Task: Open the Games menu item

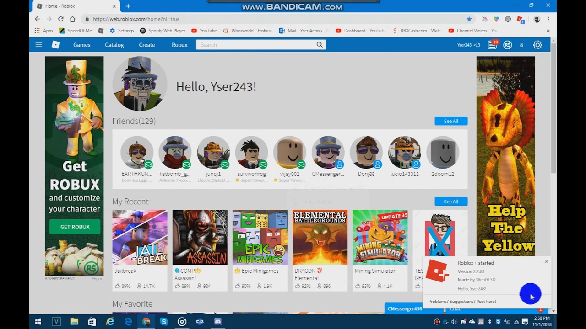Action: (82, 45)
